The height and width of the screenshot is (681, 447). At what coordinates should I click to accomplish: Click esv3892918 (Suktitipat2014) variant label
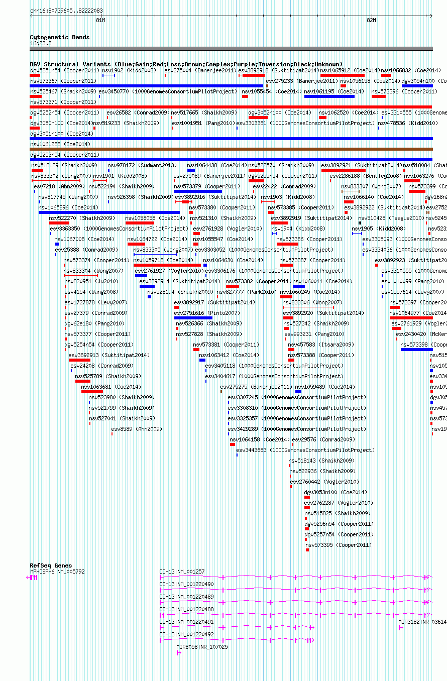click(278, 70)
